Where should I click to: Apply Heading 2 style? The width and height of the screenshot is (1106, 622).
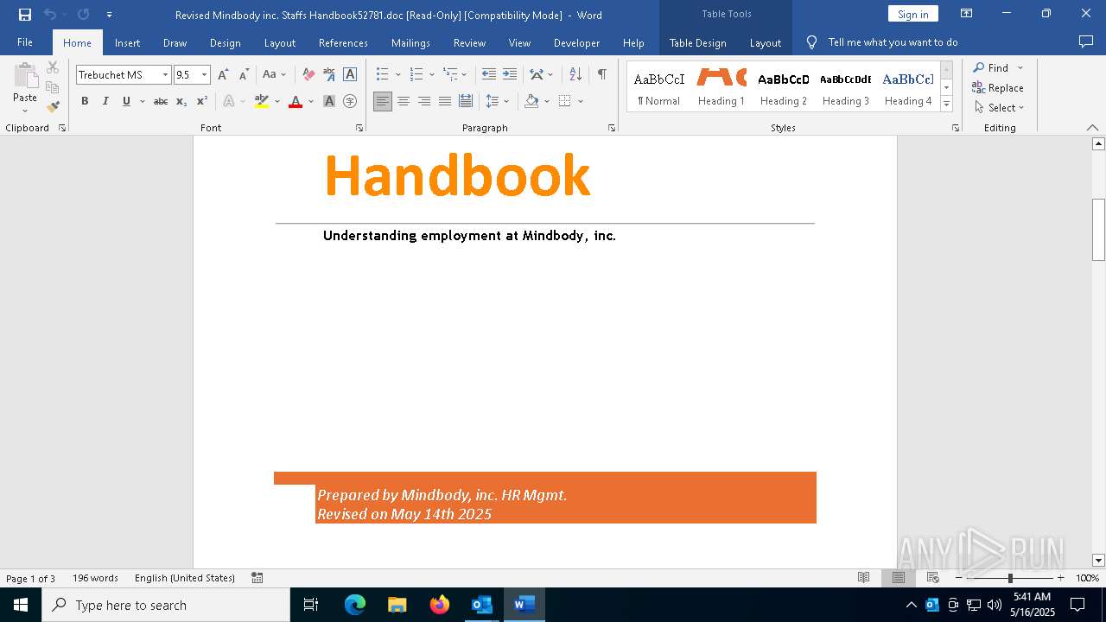(784, 87)
